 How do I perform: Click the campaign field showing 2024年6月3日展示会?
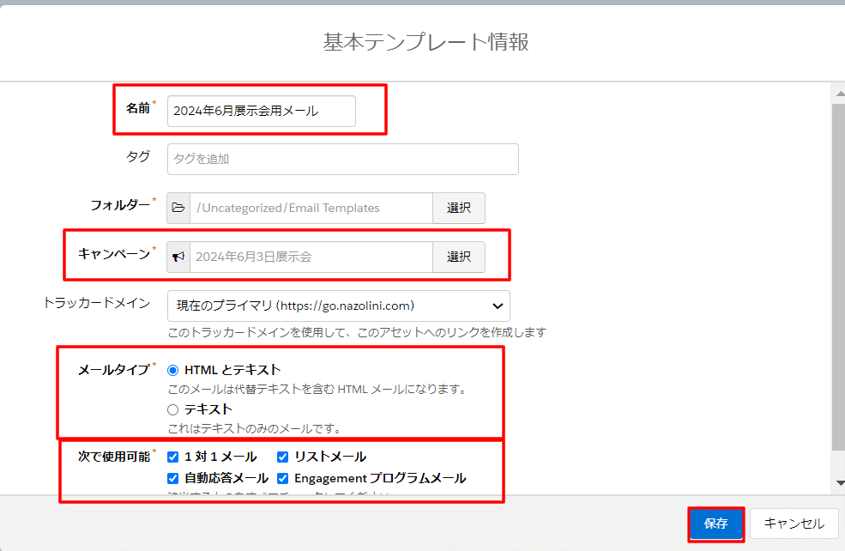pos(311,257)
